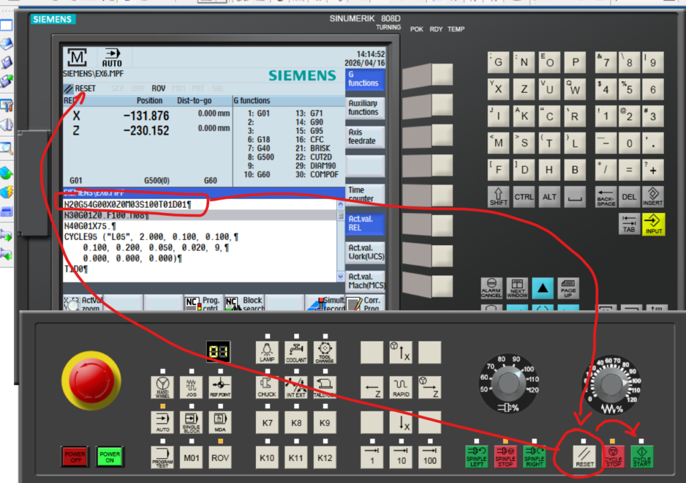
Task: Switch to Act.val. Work (WCS) display
Action: tap(365, 252)
